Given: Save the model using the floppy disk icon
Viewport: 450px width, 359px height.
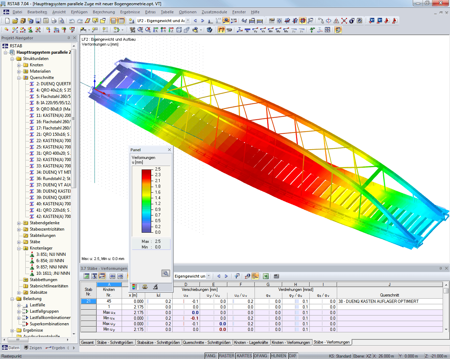Looking at the screenshot, I should pyautogui.click(x=38, y=21).
